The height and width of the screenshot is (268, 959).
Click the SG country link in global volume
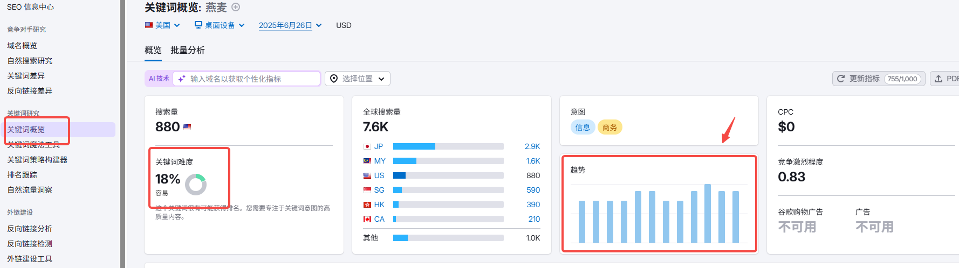click(x=379, y=190)
